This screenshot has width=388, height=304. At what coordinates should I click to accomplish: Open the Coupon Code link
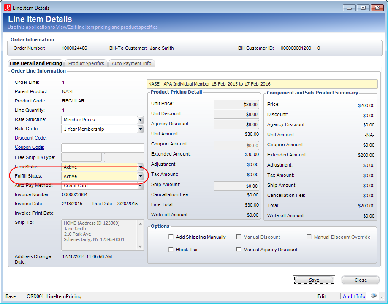pyautogui.click(x=30, y=147)
